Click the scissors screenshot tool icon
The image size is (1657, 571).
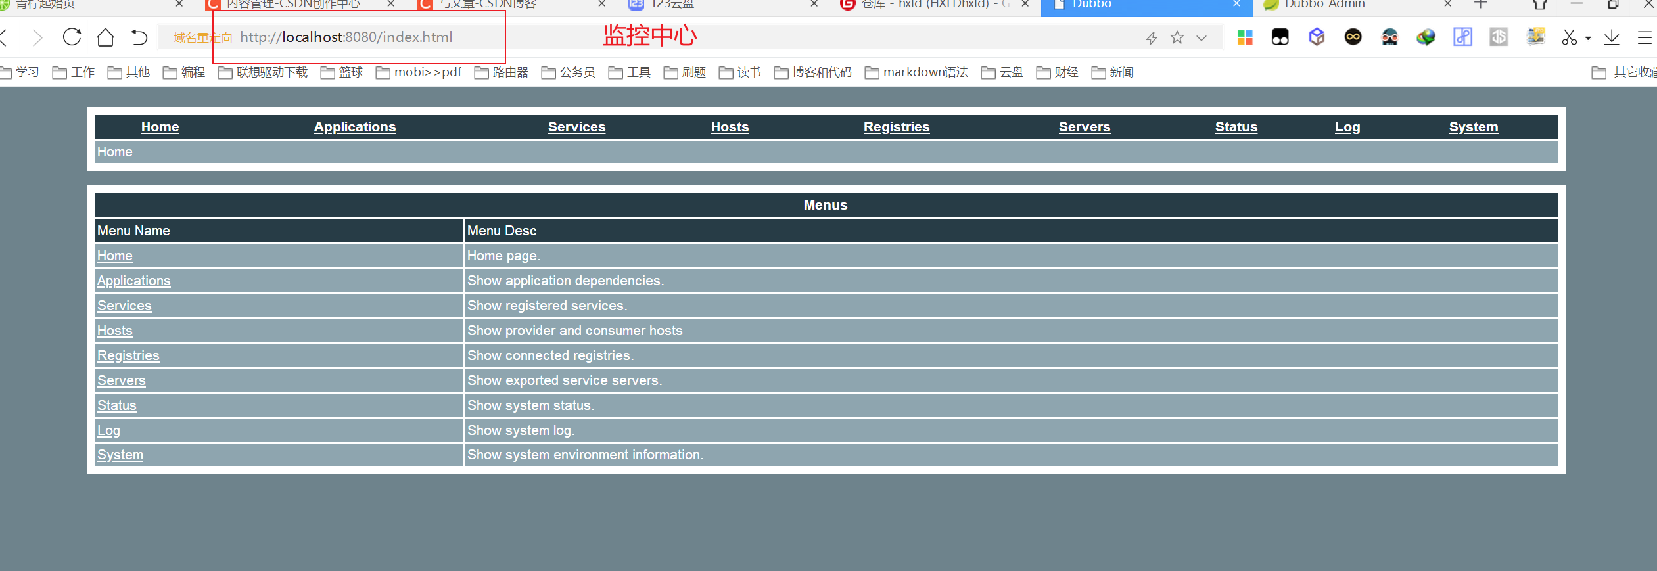click(x=1570, y=37)
